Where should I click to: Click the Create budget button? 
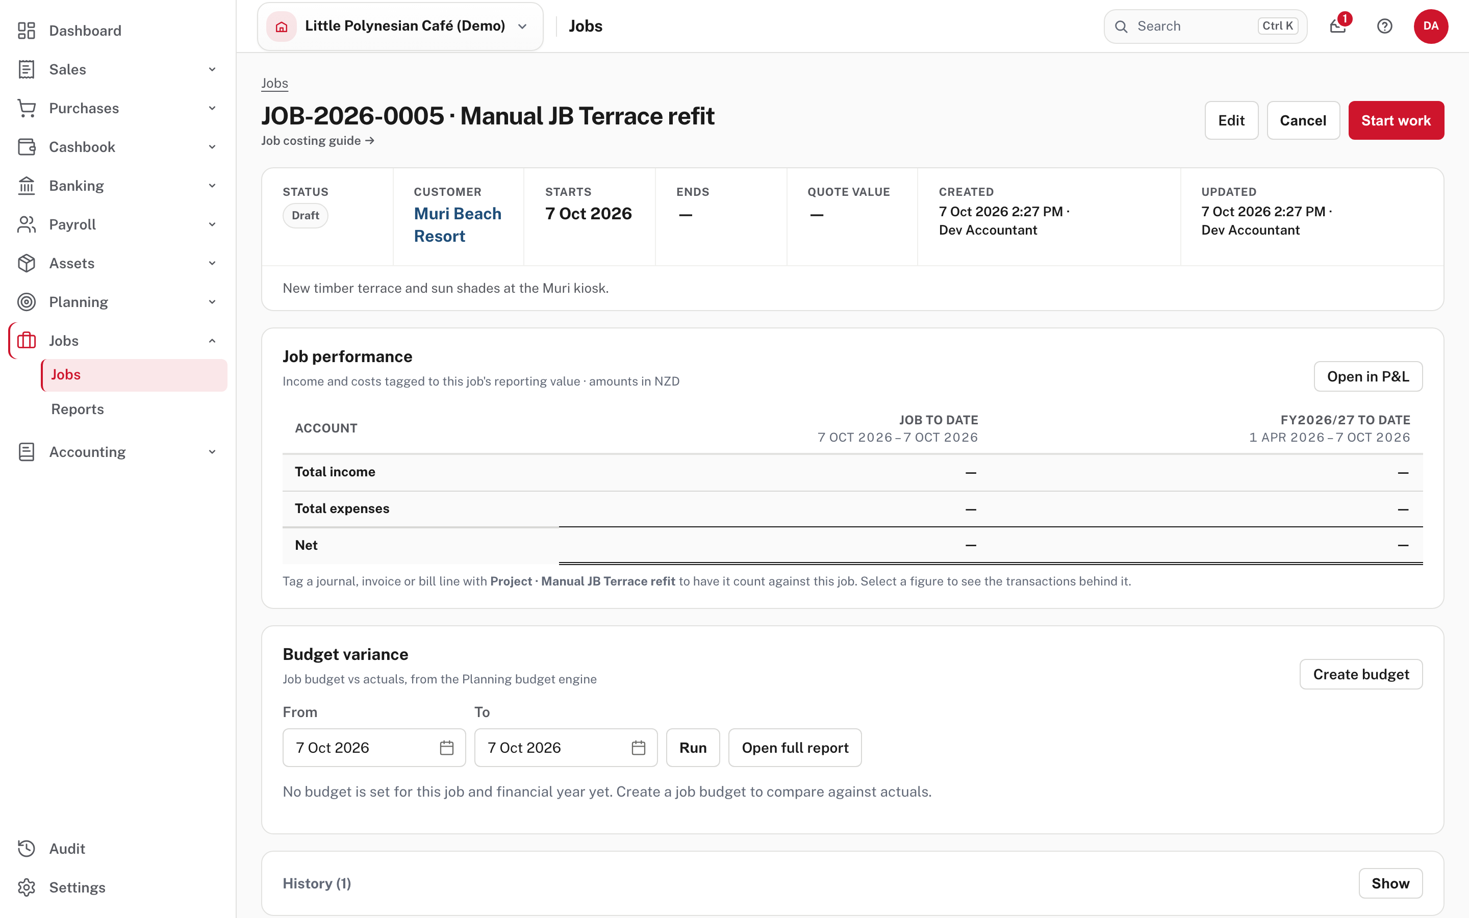[1361, 674]
